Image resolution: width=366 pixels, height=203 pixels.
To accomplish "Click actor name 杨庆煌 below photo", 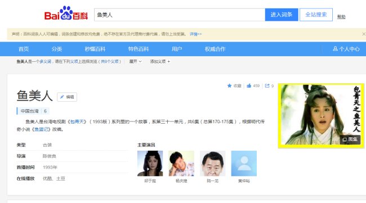I will pos(181,181).
